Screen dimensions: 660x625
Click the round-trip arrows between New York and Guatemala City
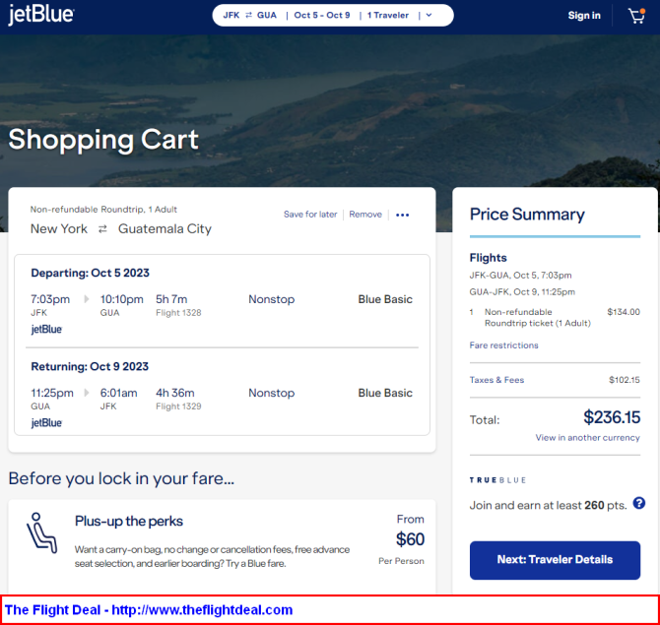pos(102,229)
